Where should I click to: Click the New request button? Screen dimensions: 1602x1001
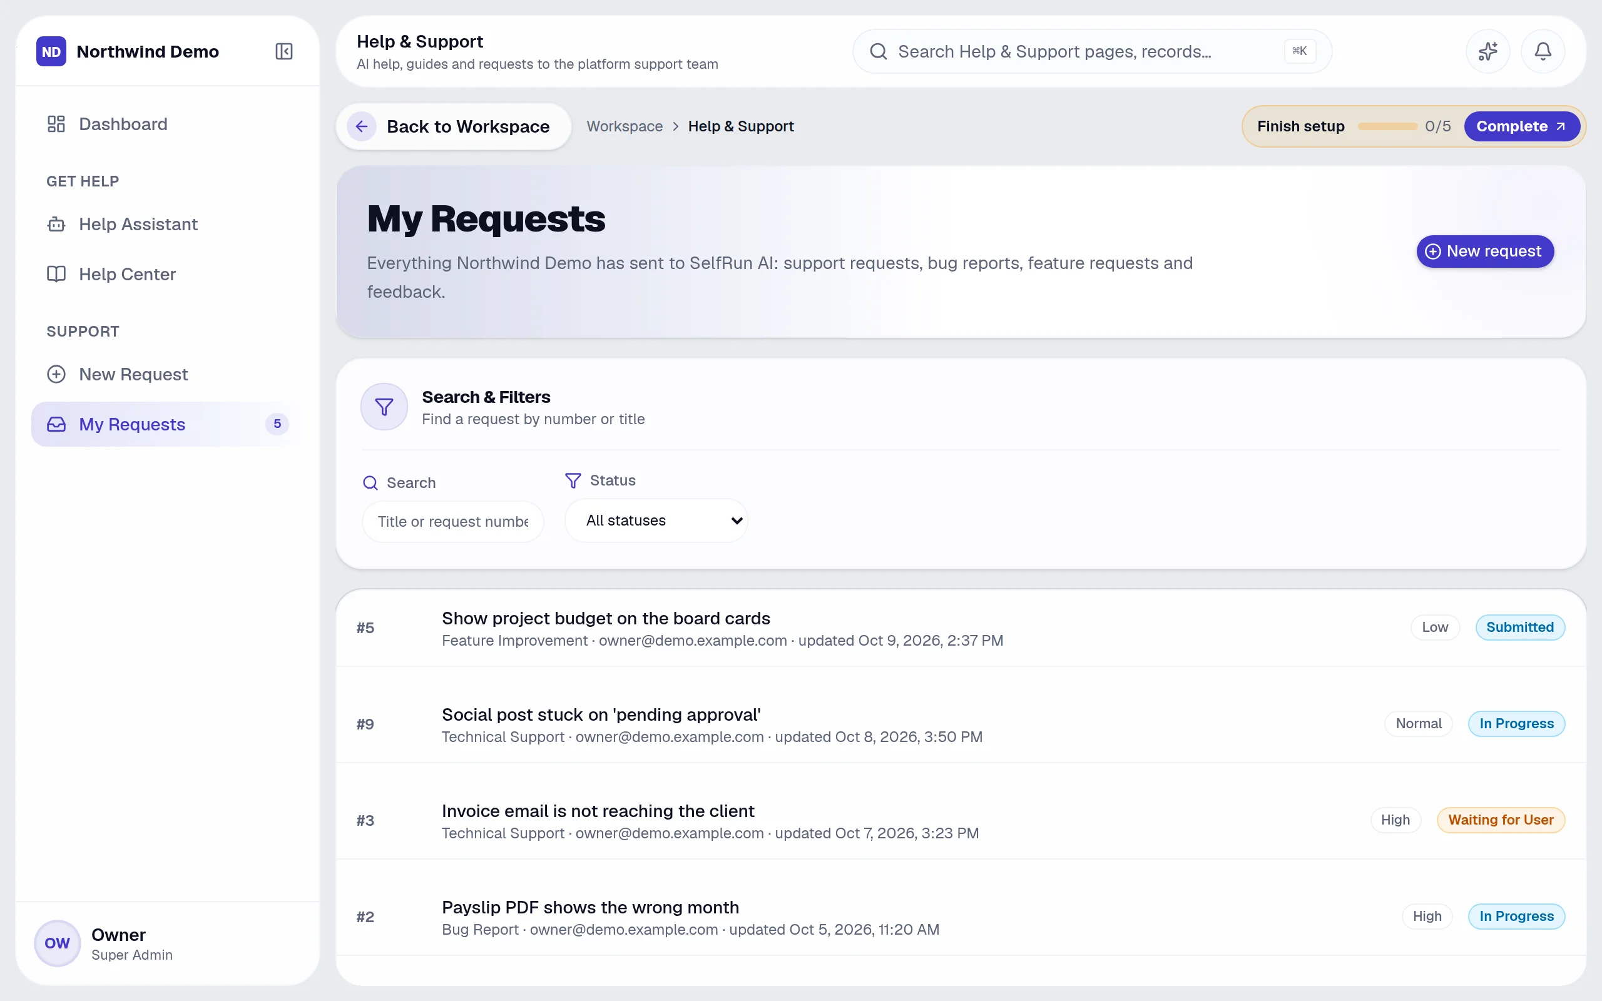point(1485,252)
